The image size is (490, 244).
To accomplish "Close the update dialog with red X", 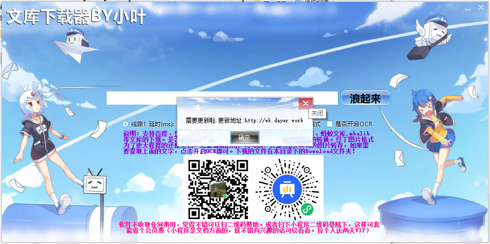I will click(x=305, y=104).
